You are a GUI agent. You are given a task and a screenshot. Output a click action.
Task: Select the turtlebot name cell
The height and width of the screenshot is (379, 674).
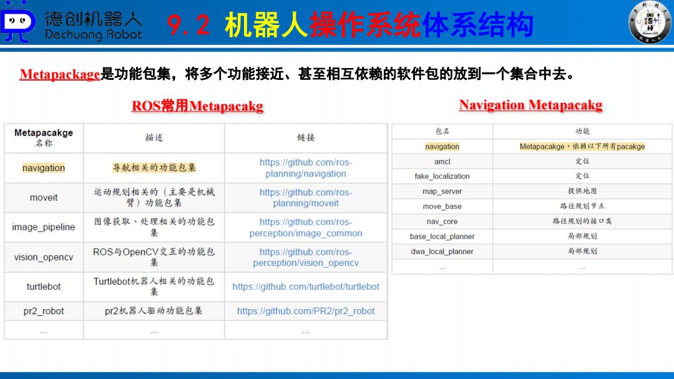click(44, 287)
